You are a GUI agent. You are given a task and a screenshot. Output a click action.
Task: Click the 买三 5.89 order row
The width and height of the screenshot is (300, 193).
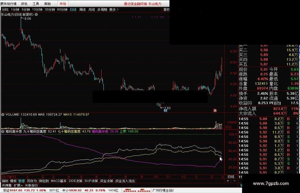click(x=269, y=55)
